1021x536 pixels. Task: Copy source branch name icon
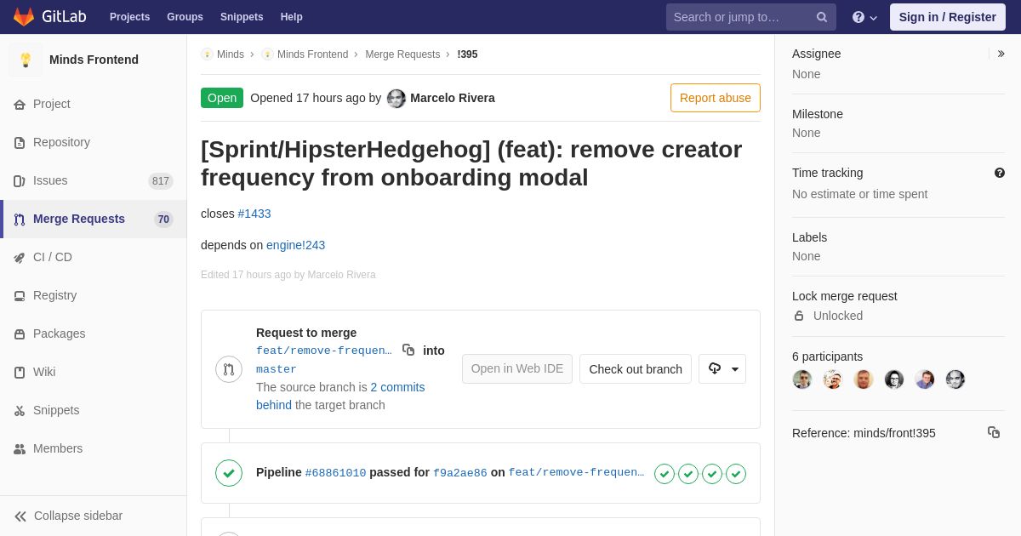(x=408, y=350)
